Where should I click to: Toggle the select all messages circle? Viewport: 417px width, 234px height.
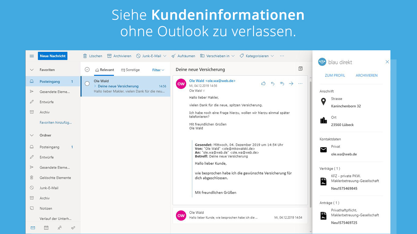click(x=87, y=70)
